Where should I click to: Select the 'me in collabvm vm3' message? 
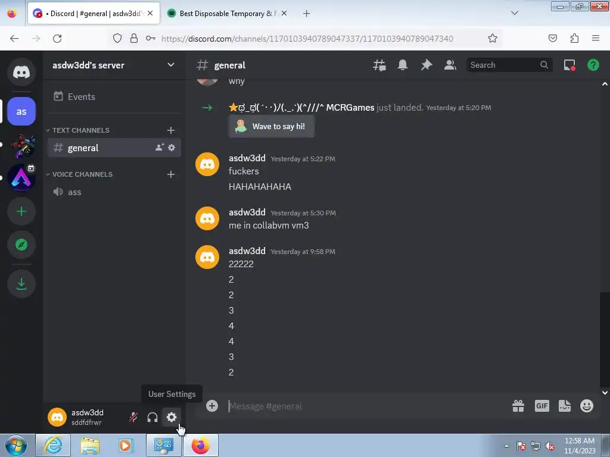click(269, 226)
